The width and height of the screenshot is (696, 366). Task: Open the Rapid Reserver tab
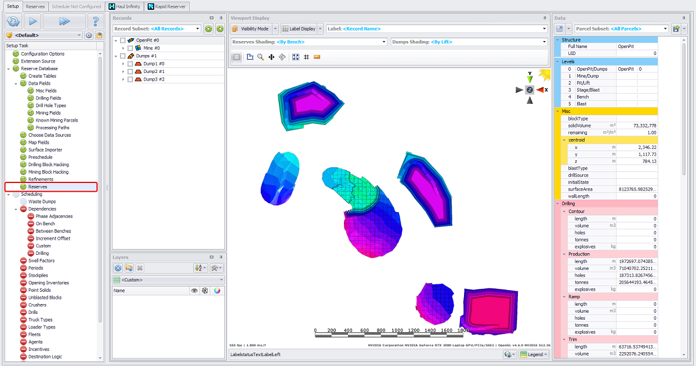point(166,6)
